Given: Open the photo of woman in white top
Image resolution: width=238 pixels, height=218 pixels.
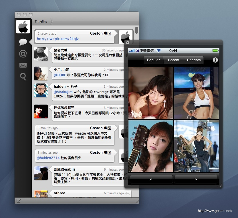Looking at the screenshot, I should tap(197, 93).
